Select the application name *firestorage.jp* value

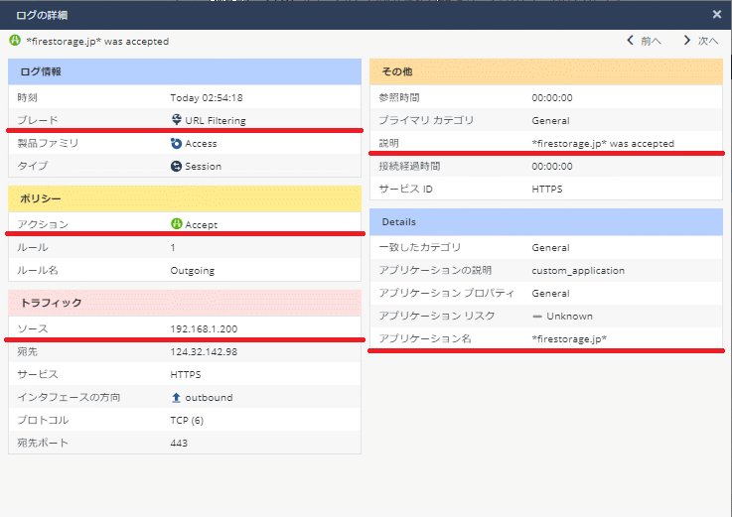click(x=569, y=339)
